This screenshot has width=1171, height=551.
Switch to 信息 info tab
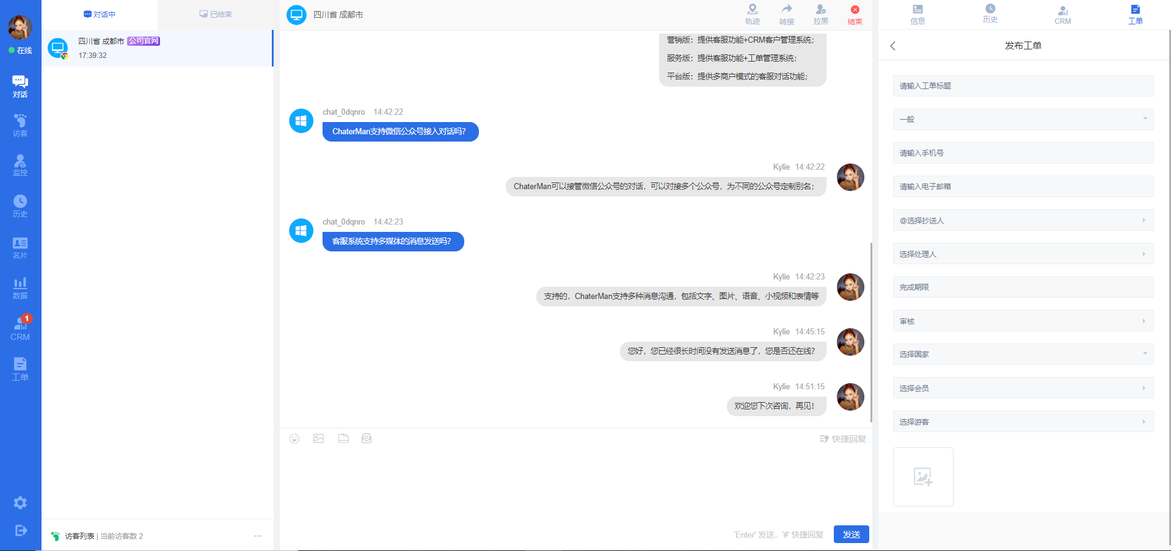click(917, 15)
